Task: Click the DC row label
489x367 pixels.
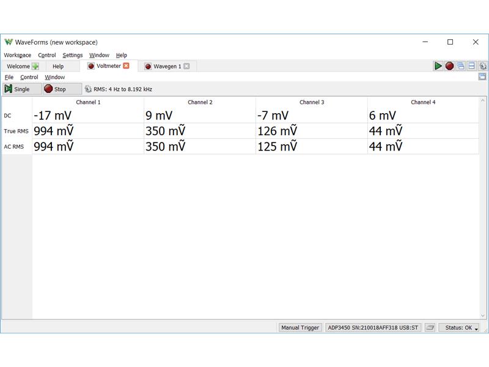Action: point(7,116)
